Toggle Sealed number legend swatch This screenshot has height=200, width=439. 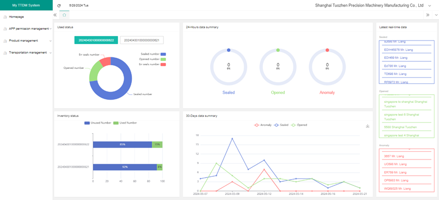point(163,54)
